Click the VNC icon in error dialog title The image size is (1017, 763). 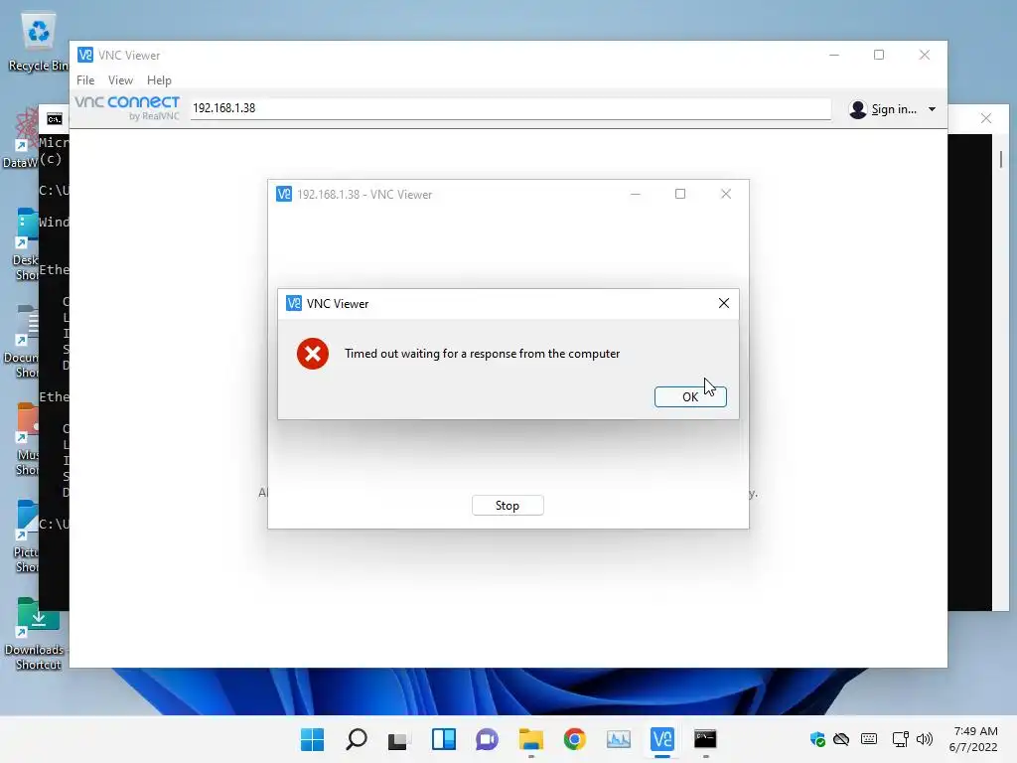(x=294, y=303)
